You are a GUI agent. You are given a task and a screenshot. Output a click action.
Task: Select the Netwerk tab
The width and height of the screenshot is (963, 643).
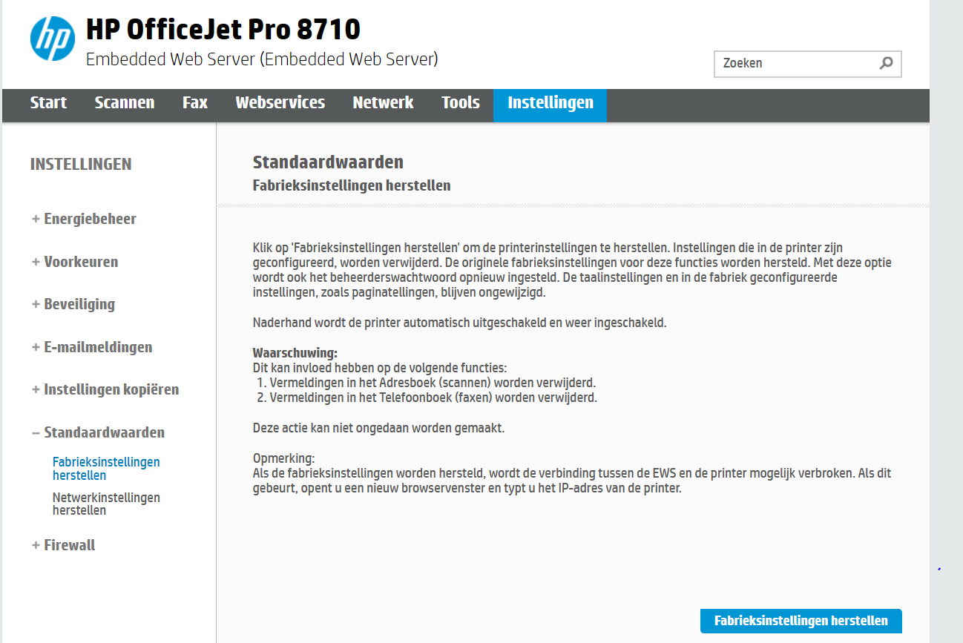tap(383, 103)
